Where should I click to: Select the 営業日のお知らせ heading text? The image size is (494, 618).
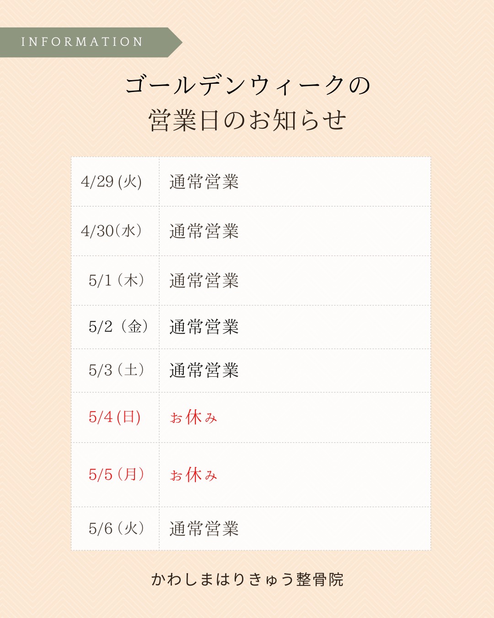(x=247, y=121)
